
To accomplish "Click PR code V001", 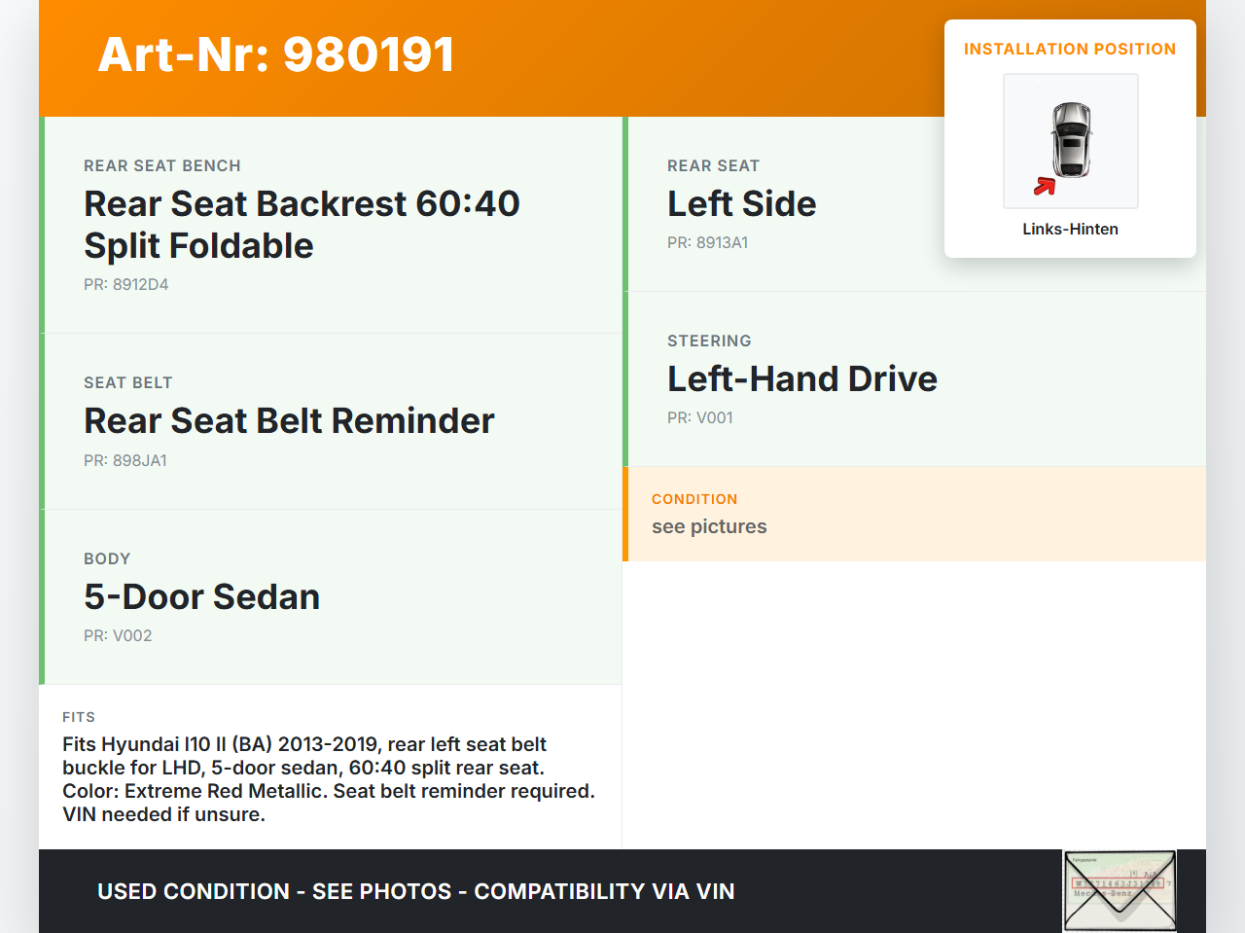I will tap(700, 418).
